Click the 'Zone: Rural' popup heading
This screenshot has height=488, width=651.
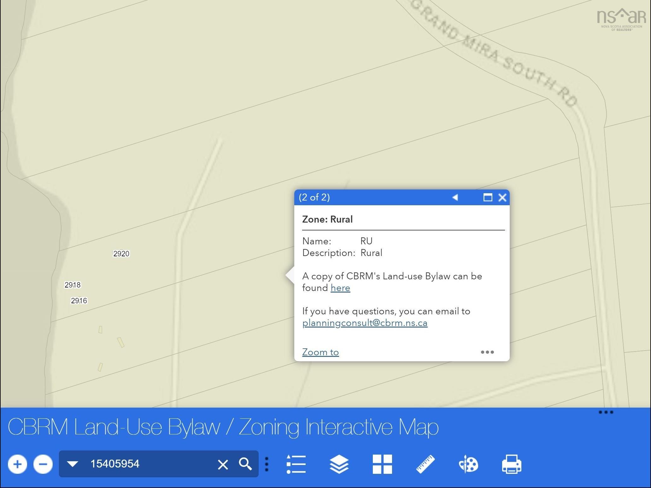pyautogui.click(x=327, y=219)
